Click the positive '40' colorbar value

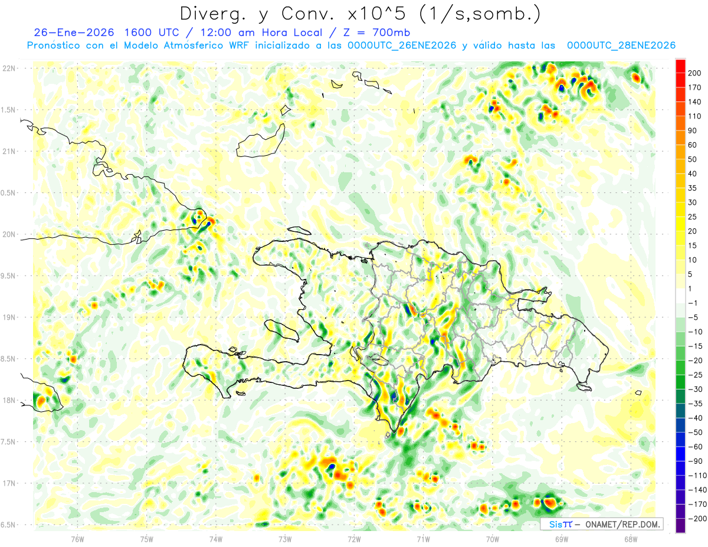click(693, 173)
